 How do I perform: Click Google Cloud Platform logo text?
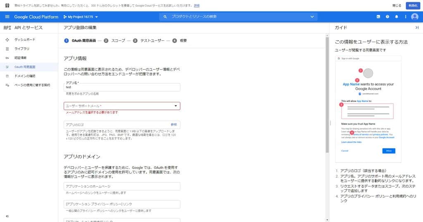coord(36,17)
